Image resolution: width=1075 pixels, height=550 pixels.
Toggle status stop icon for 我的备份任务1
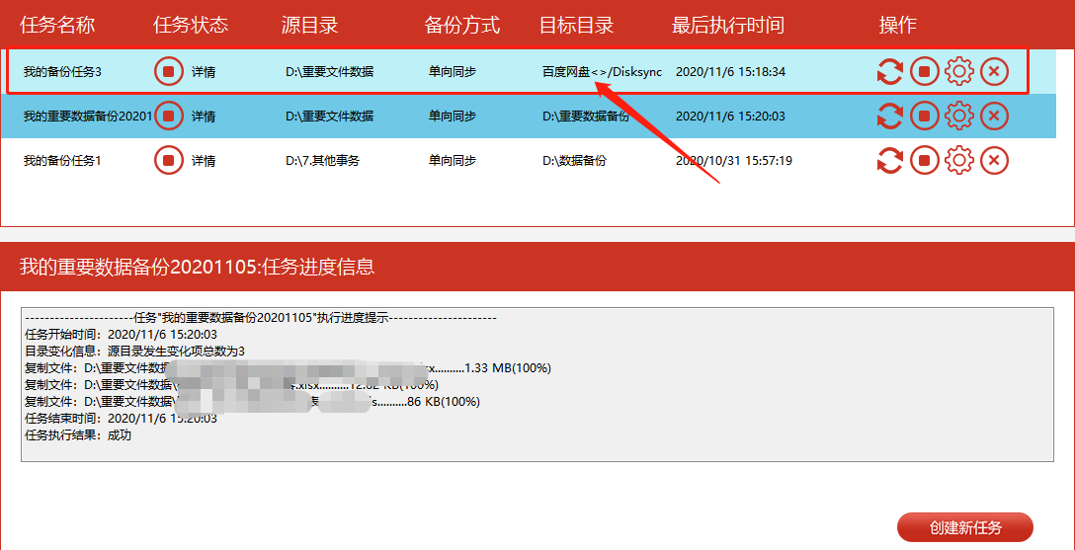click(x=169, y=160)
